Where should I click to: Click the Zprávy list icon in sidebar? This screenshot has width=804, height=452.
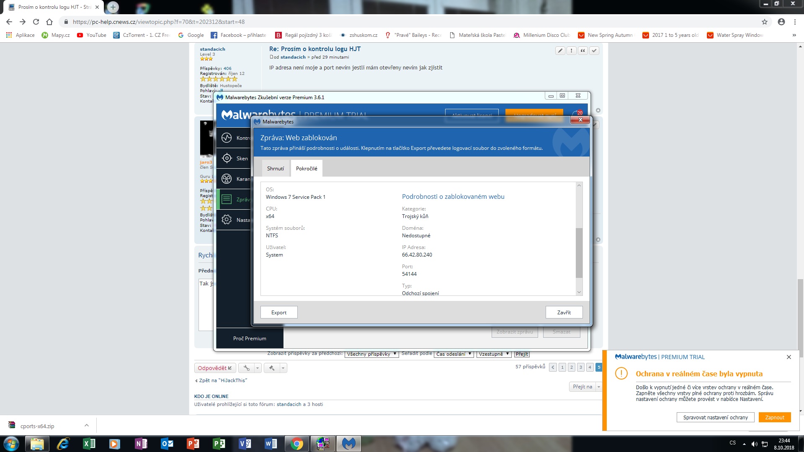point(227,199)
